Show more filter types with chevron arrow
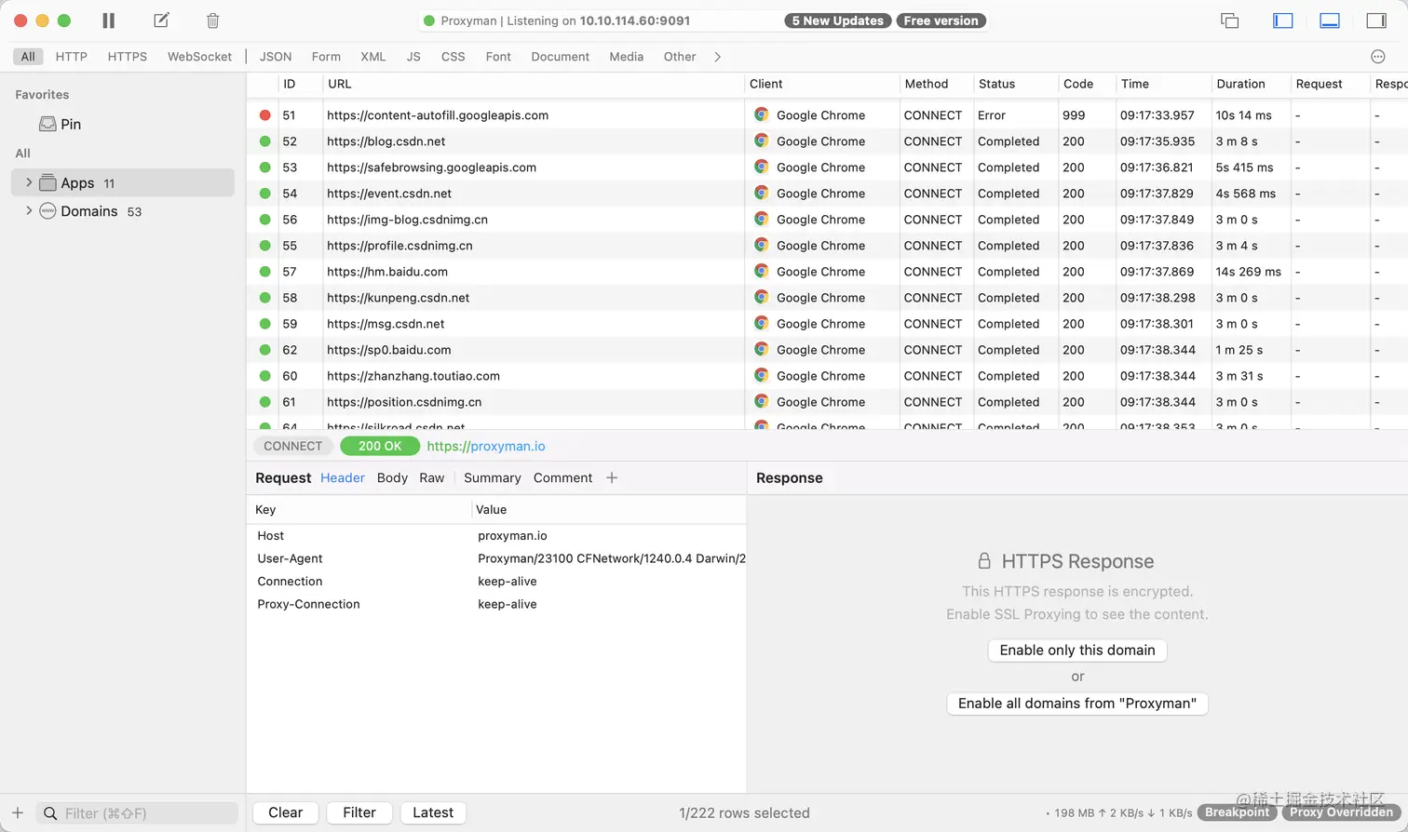 click(717, 57)
